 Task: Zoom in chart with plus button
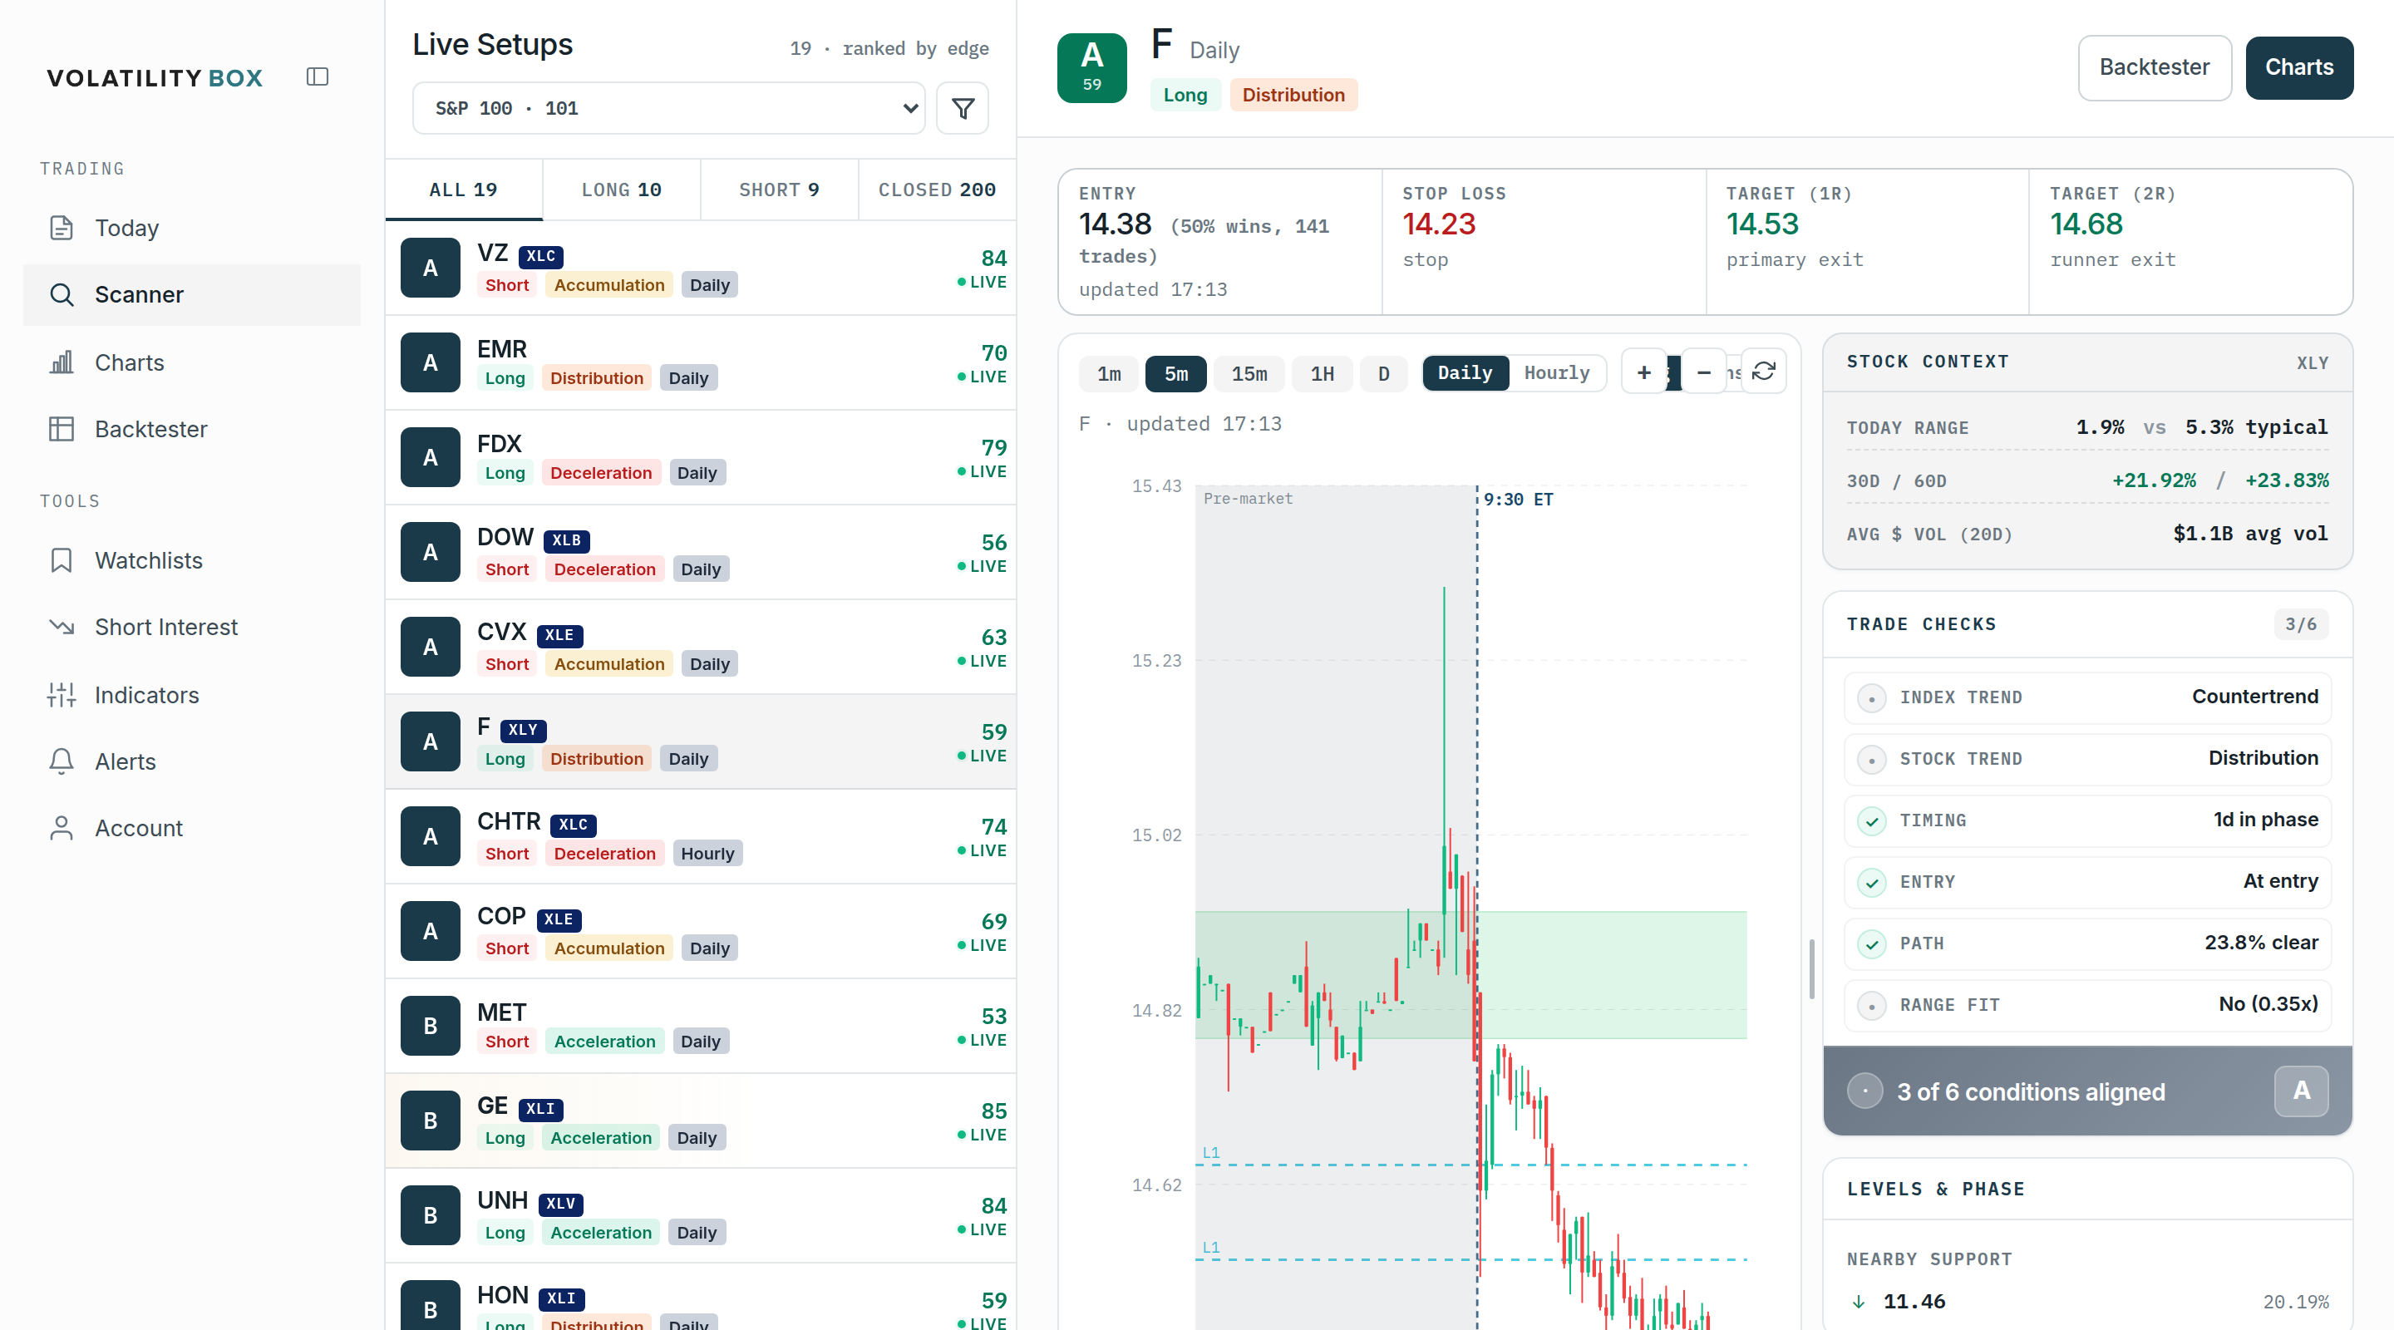pyautogui.click(x=1643, y=372)
